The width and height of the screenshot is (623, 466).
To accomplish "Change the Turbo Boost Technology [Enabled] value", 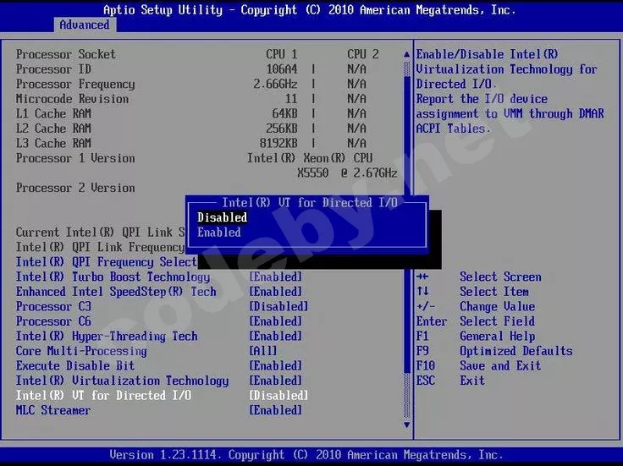I will 275,277.
